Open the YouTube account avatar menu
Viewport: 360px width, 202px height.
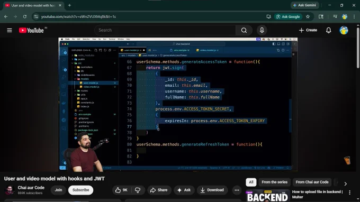click(344, 30)
